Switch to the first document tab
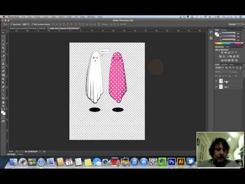The image size is (245, 184). click(x=28, y=28)
